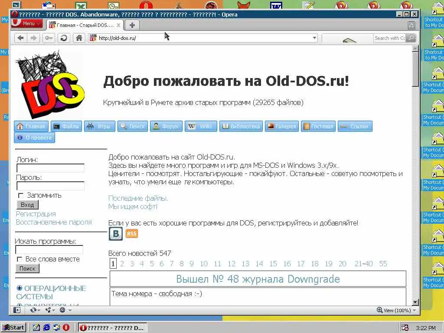Open the Мы ищем софт! link

tap(133, 207)
